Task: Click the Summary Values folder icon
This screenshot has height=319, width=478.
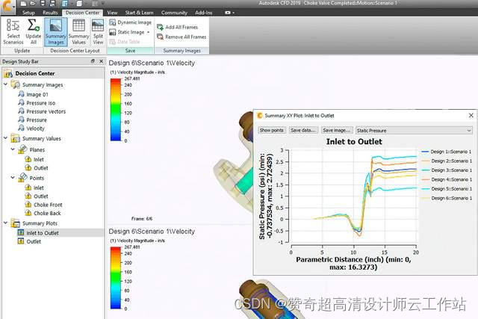Action: click(x=15, y=138)
